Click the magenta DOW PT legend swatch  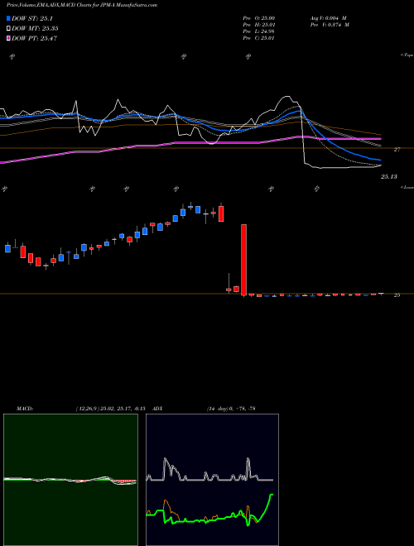click(9, 38)
